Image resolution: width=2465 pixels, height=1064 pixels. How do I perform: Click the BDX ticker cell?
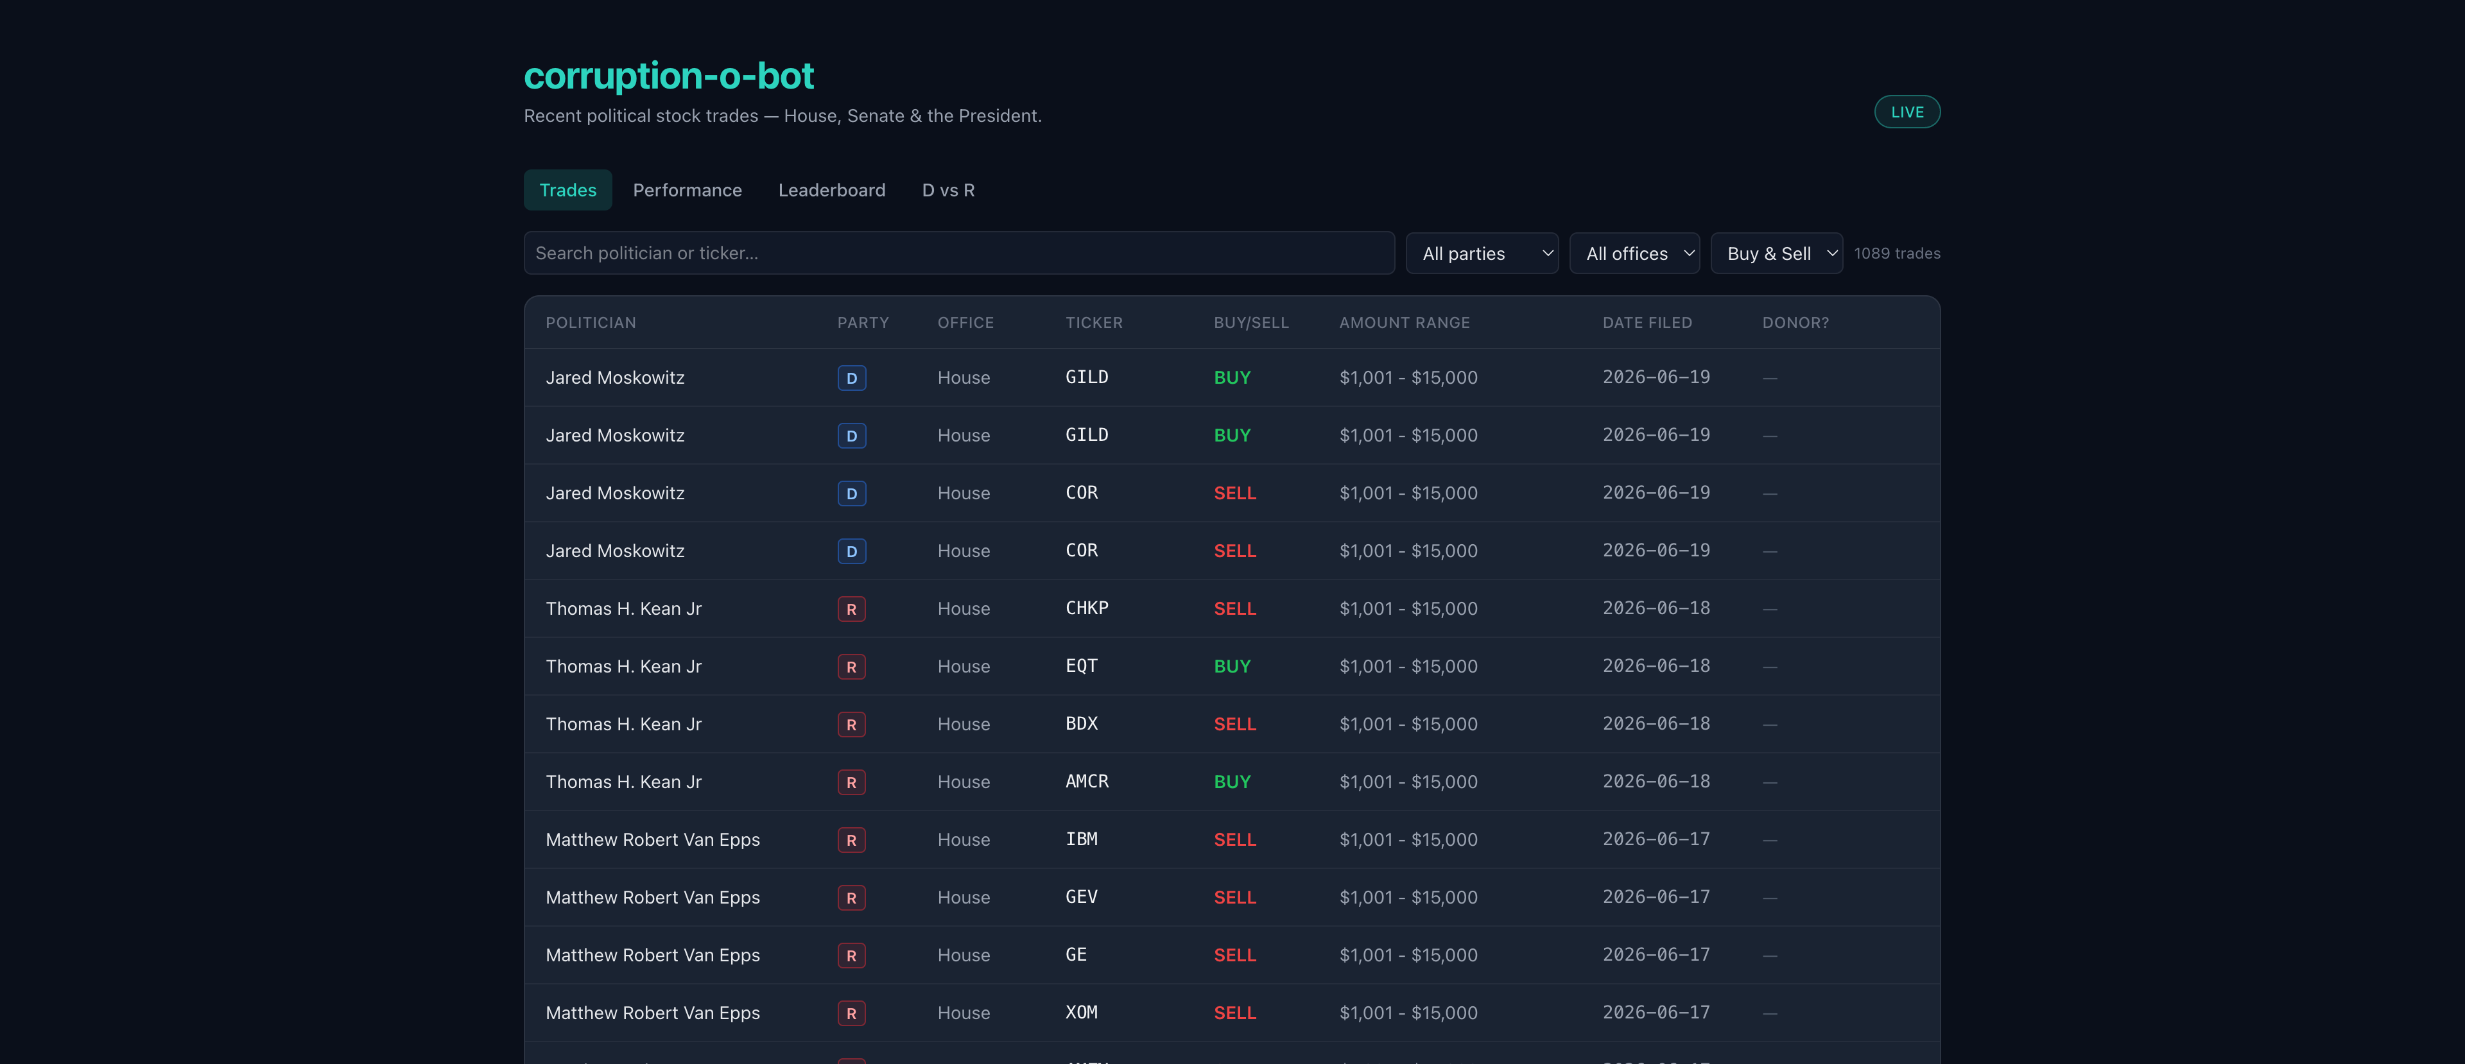pos(1081,723)
